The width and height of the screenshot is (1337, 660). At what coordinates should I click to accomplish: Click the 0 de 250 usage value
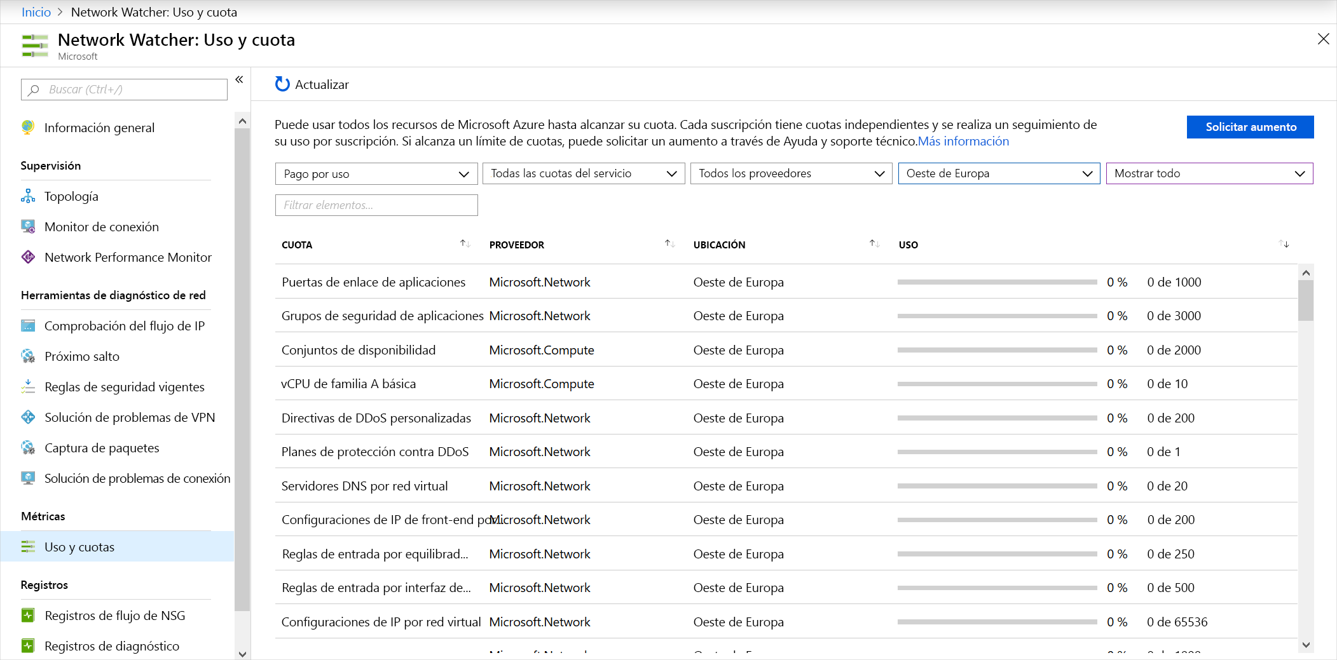(x=1170, y=554)
